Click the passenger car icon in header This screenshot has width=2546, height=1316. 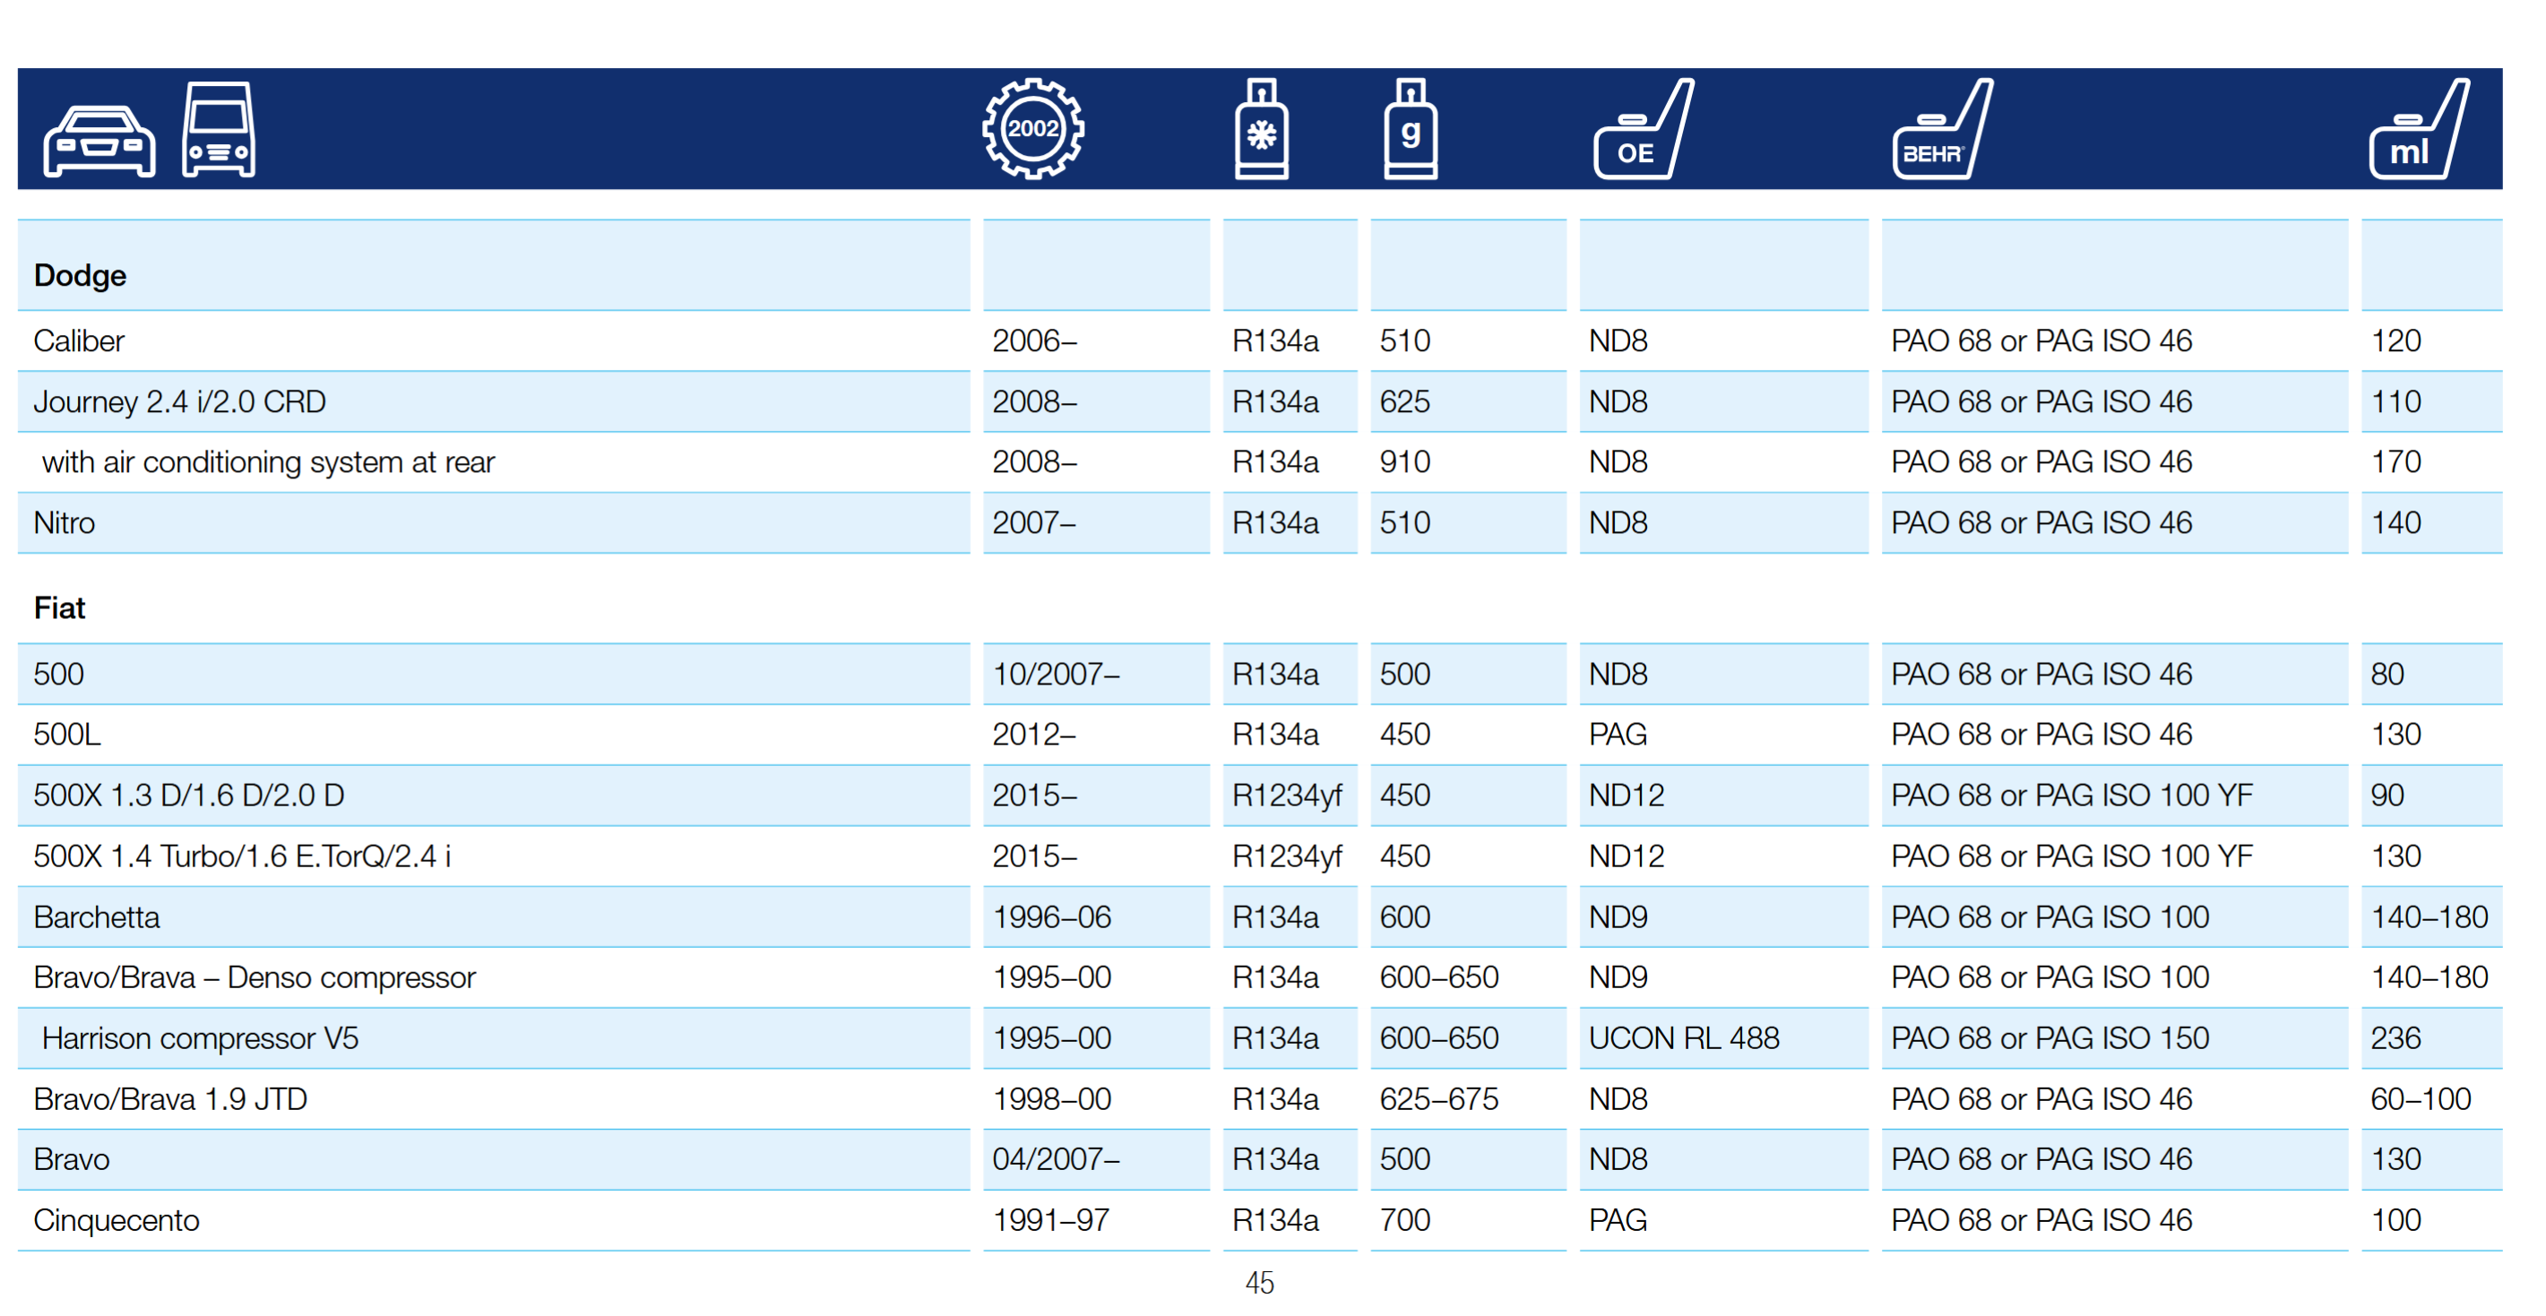click(99, 141)
